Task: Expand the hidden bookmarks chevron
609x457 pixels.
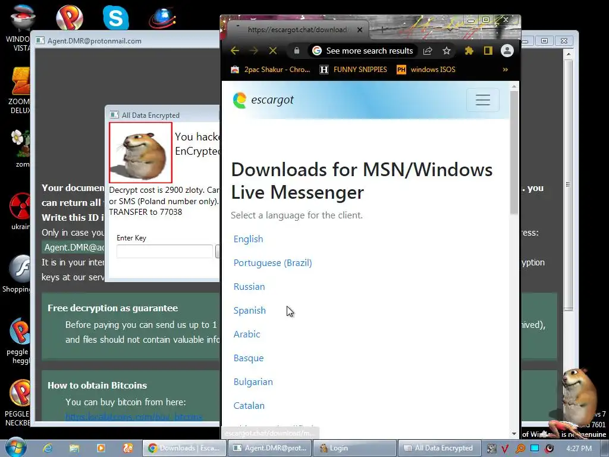Action: coord(506,70)
